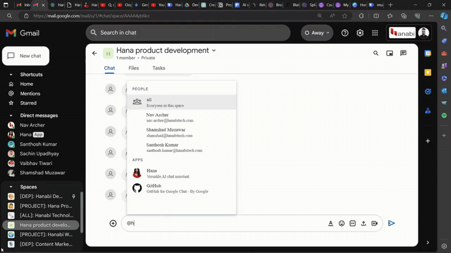Click the plus attachment button by message box
The image size is (451, 253).
pyautogui.click(x=113, y=223)
